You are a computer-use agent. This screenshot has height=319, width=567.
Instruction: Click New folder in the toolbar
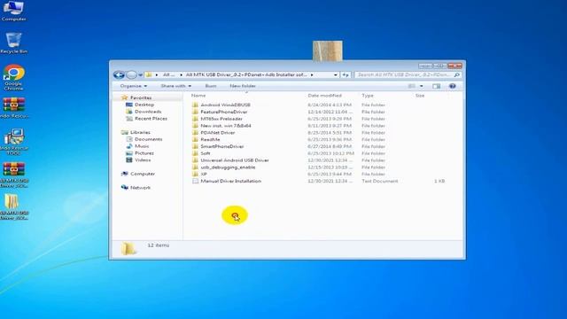coord(243,86)
